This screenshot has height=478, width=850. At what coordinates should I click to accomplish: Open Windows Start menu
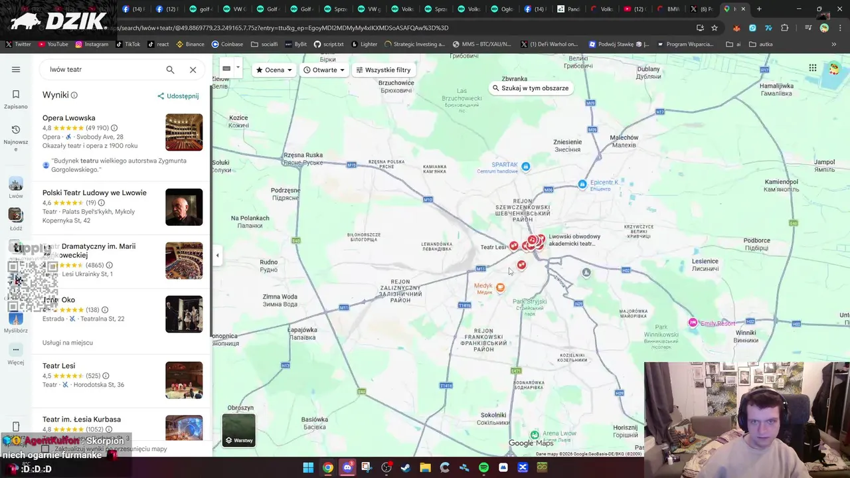pos(308,467)
